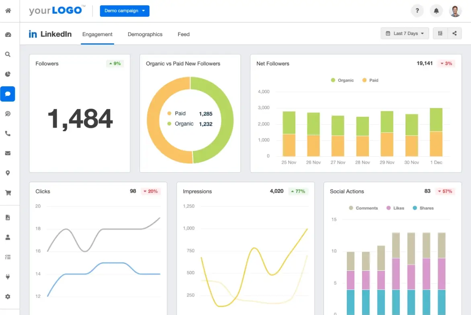Expand the Demo campaign dropdown
This screenshot has width=471, height=315.
125,11
